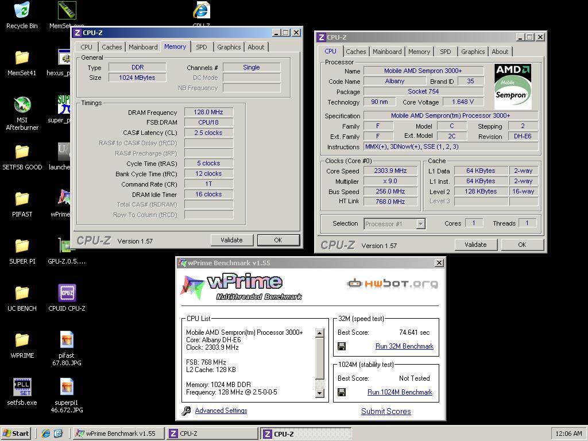Click the AMD Mobile Sempron logo

pyautogui.click(x=513, y=87)
